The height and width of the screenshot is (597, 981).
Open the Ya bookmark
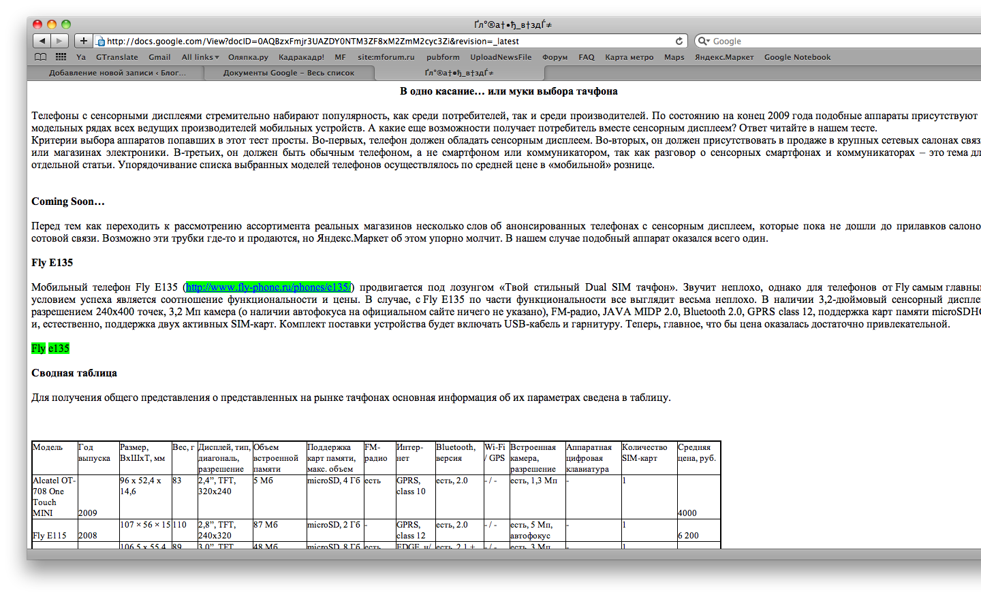pos(81,57)
